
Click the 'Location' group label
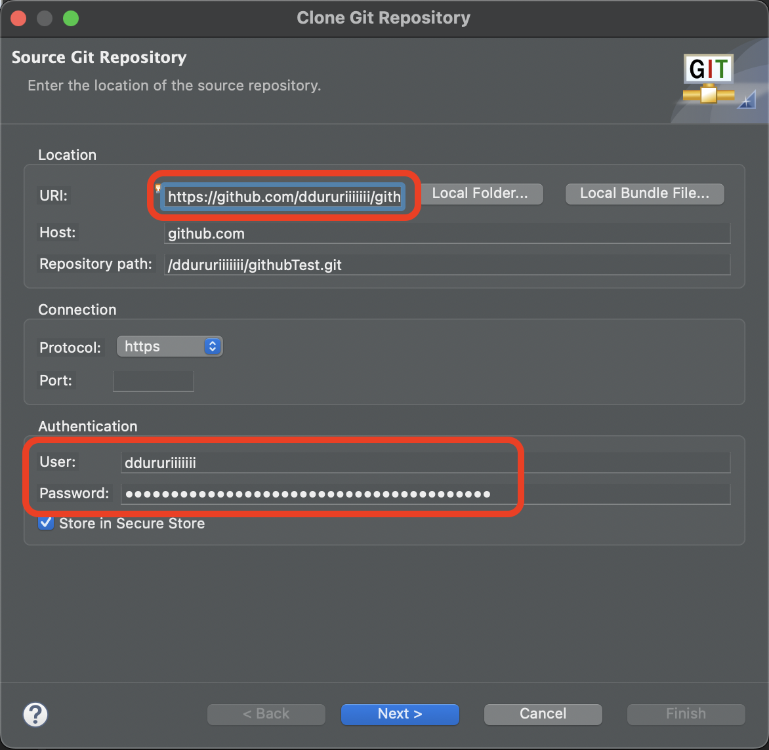point(67,155)
